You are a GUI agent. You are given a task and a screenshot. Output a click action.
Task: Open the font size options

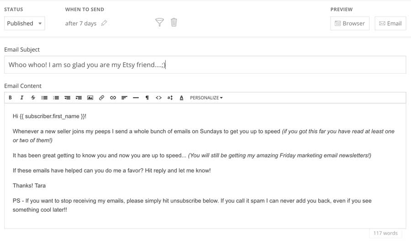170,97
